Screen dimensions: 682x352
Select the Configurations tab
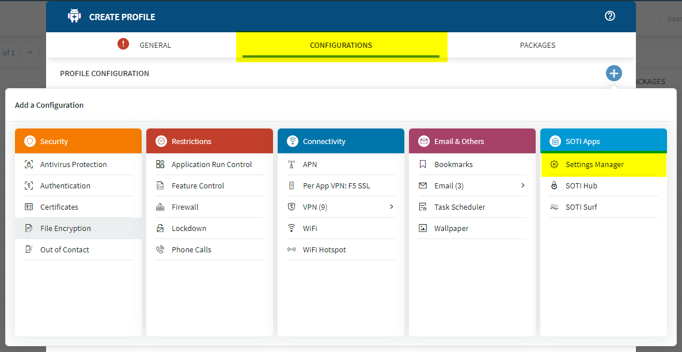341,46
